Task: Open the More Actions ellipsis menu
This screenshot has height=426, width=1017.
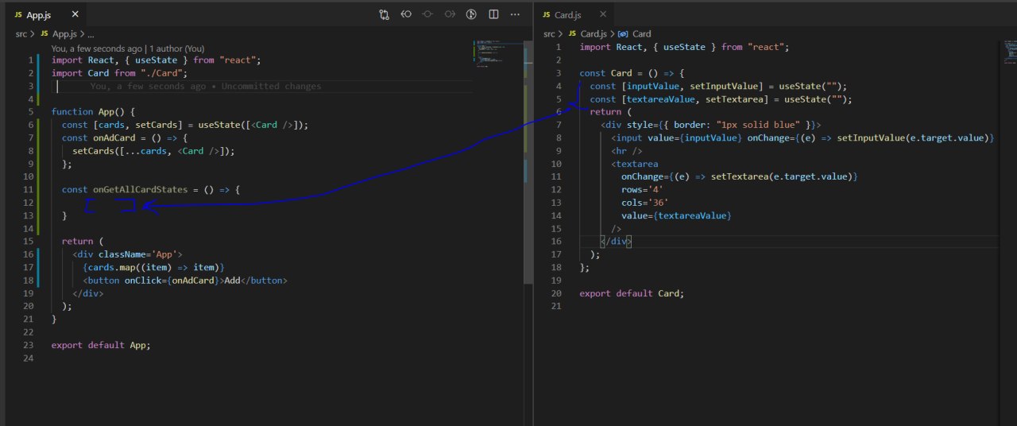Action: [515, 14]
